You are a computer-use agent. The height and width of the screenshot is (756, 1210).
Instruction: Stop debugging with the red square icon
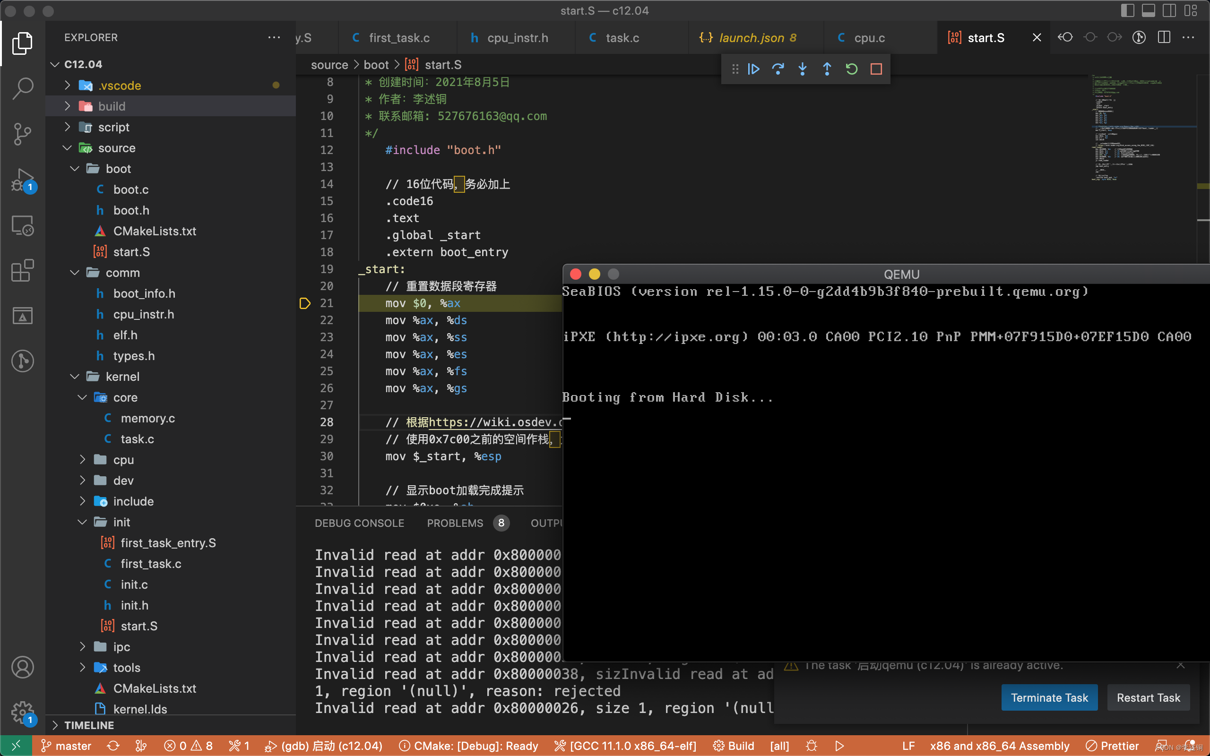pyautogui.click(x=876, y=69)
